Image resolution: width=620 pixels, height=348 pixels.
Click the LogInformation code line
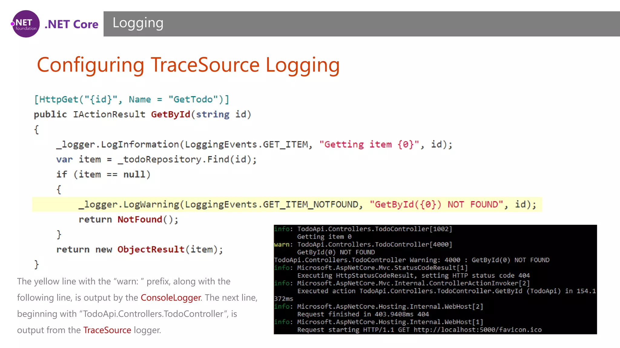point(254,144)
